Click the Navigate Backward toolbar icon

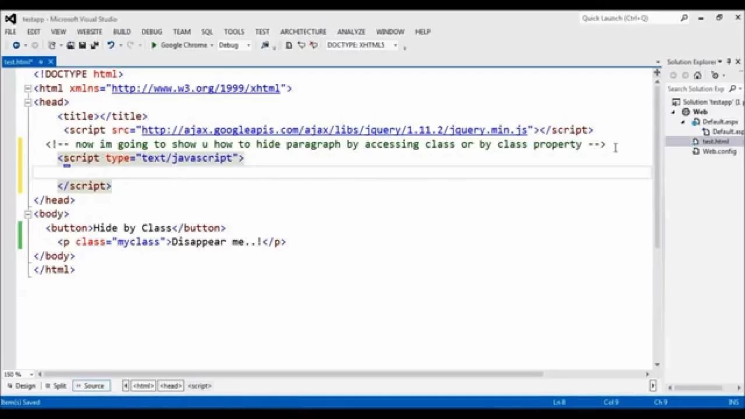click(x=16, y=45)
